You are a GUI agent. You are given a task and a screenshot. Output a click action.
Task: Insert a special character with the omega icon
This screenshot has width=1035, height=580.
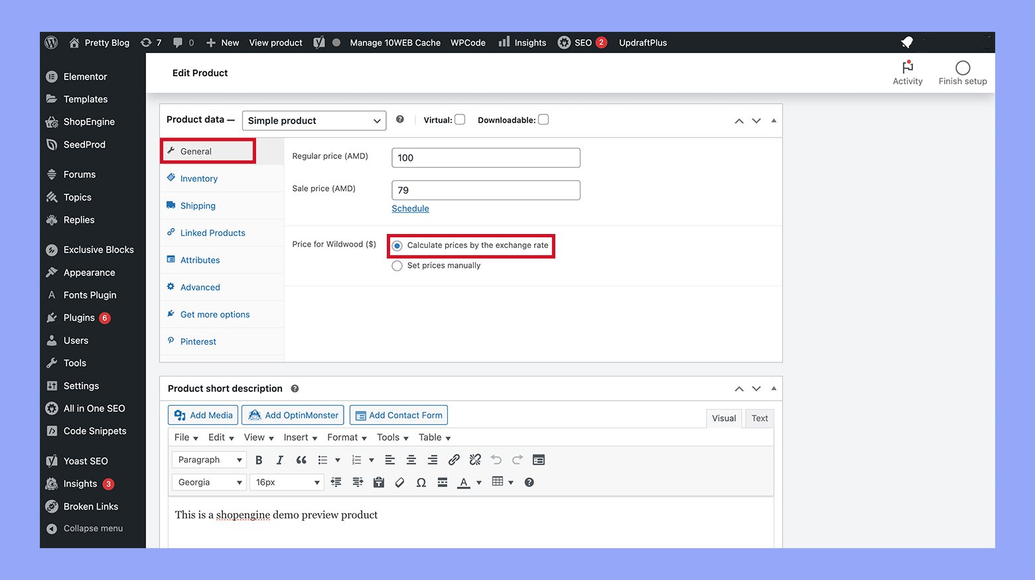pos(421,483)
